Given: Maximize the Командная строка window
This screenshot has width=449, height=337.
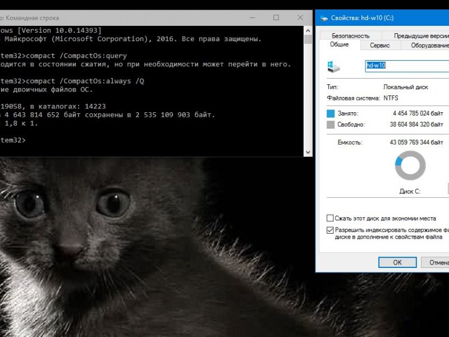Looking at the screenshot, I should click(276, 18).
